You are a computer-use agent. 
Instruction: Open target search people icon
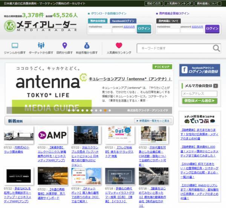pyautogui.click(x=41, y=46)
